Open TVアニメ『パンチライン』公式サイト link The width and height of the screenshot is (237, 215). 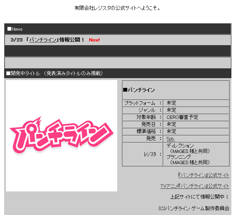pos(195,186)
